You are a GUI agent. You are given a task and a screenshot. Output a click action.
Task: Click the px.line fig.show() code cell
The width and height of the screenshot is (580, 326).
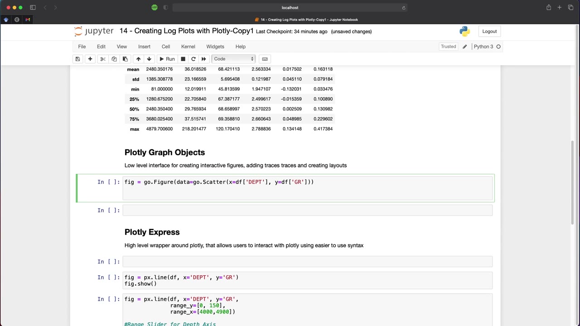308,280
